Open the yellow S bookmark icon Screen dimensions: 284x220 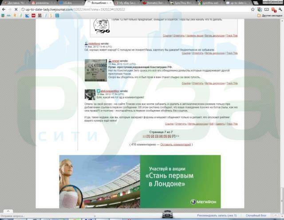click(x=51, y=16)
